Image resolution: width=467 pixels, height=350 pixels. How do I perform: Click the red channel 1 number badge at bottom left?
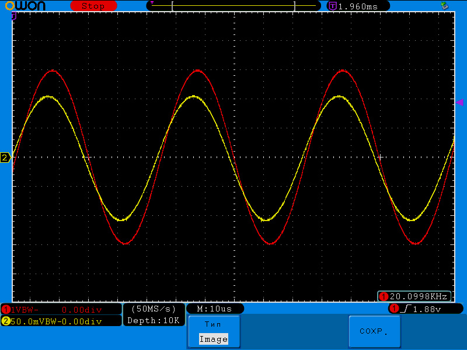point(6,310)
